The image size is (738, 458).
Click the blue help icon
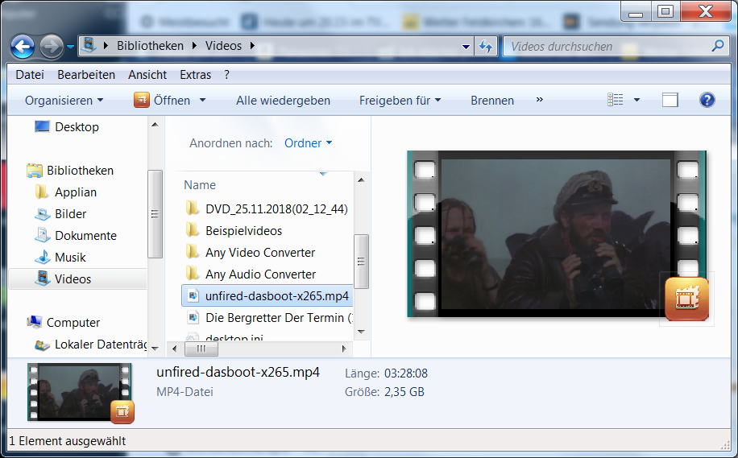(x=707, y=100)
